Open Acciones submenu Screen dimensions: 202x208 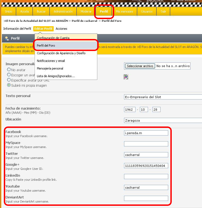[x=61, y=29]
